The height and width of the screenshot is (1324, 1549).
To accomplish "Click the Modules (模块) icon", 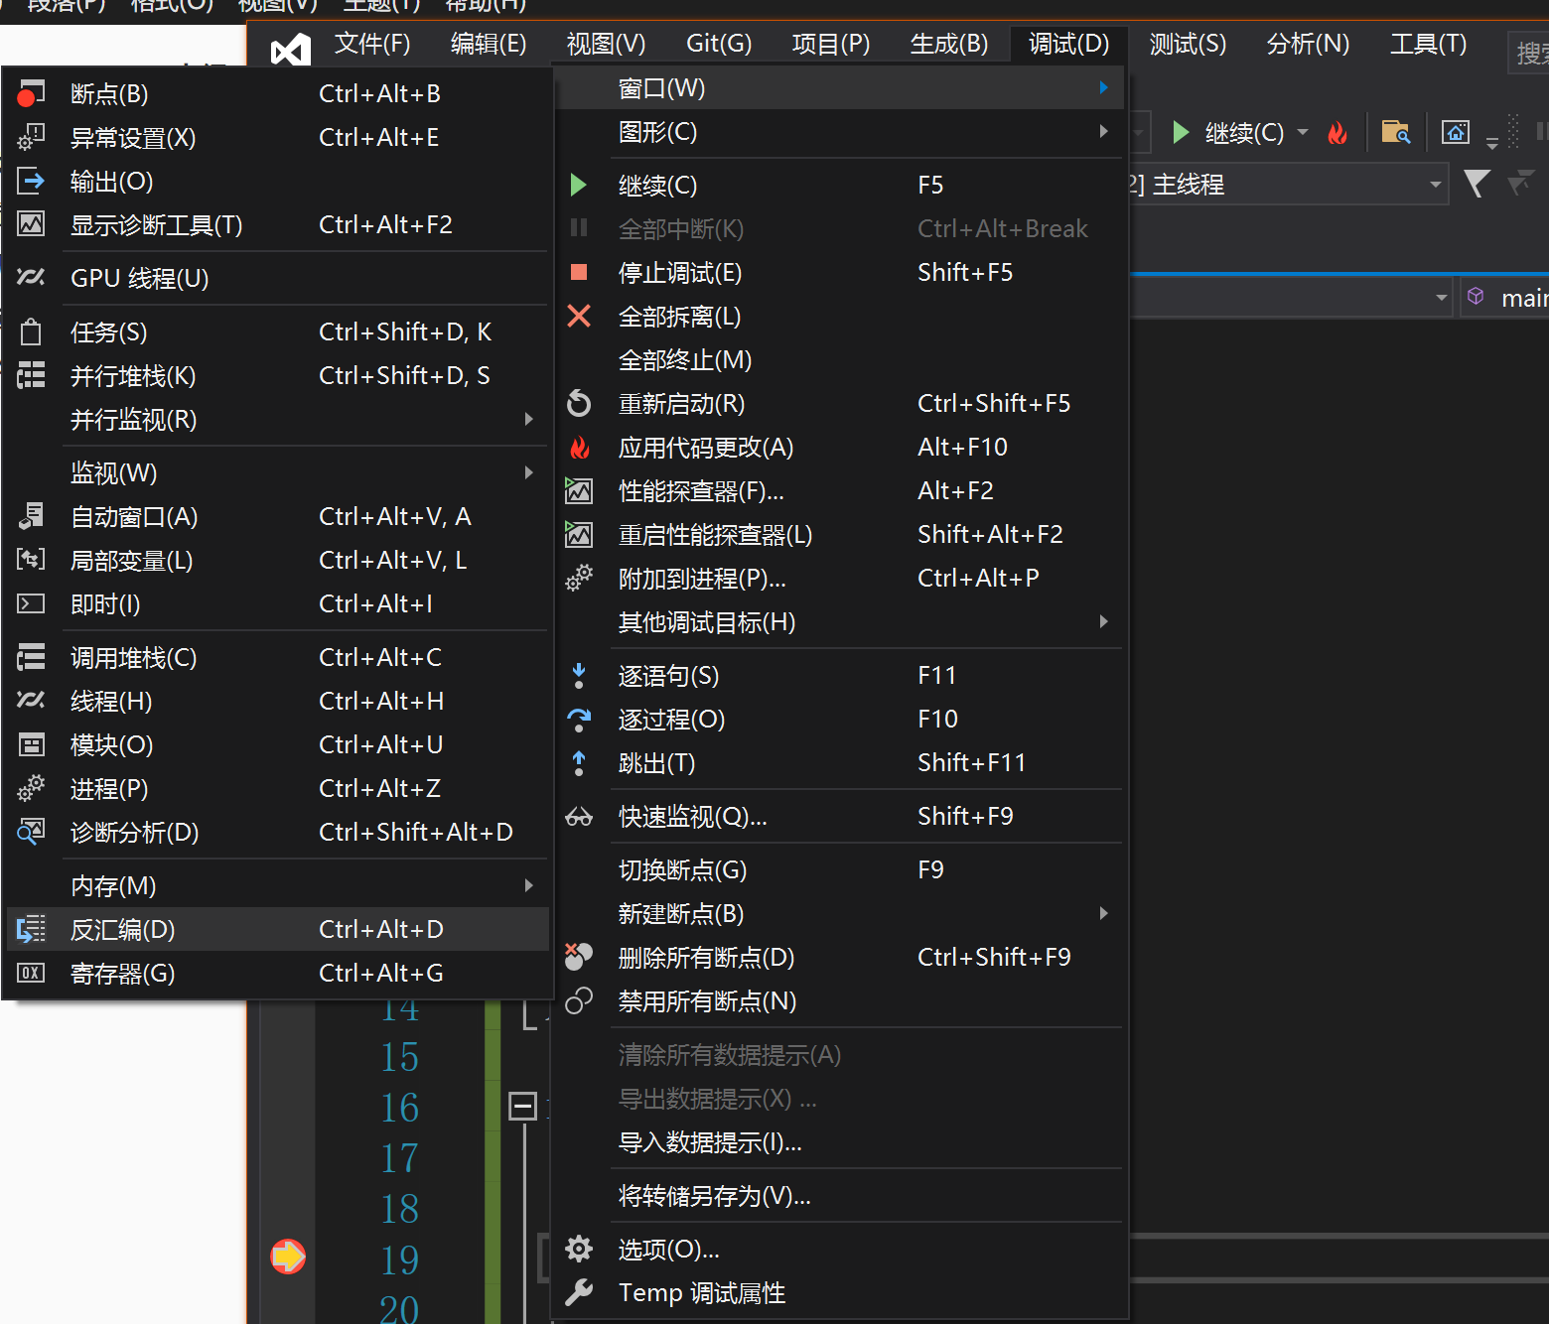I will click(31, 744).
